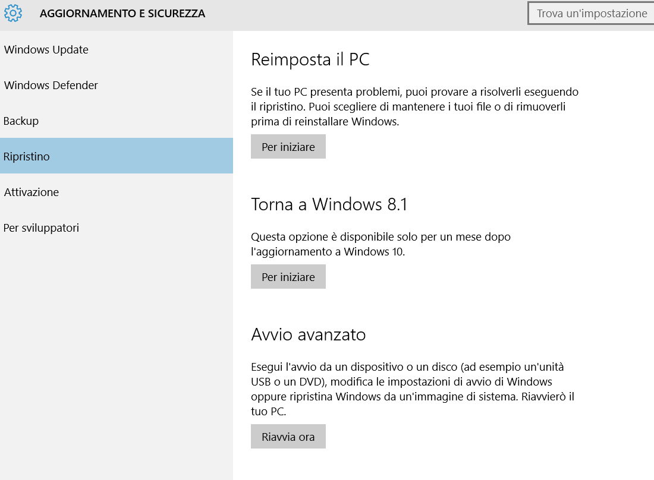The height and width of the screenshot is (480, 654).
Task: Click the 'AGGIORNAMENTO E SICUREZZA' header title
Action: (x=122, y=14)
